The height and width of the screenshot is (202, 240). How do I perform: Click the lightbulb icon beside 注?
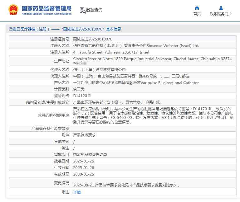coord(63,192)
